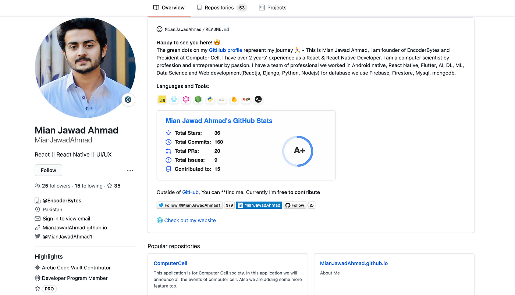Click the GitHub Follow badge

click(295, 205)
